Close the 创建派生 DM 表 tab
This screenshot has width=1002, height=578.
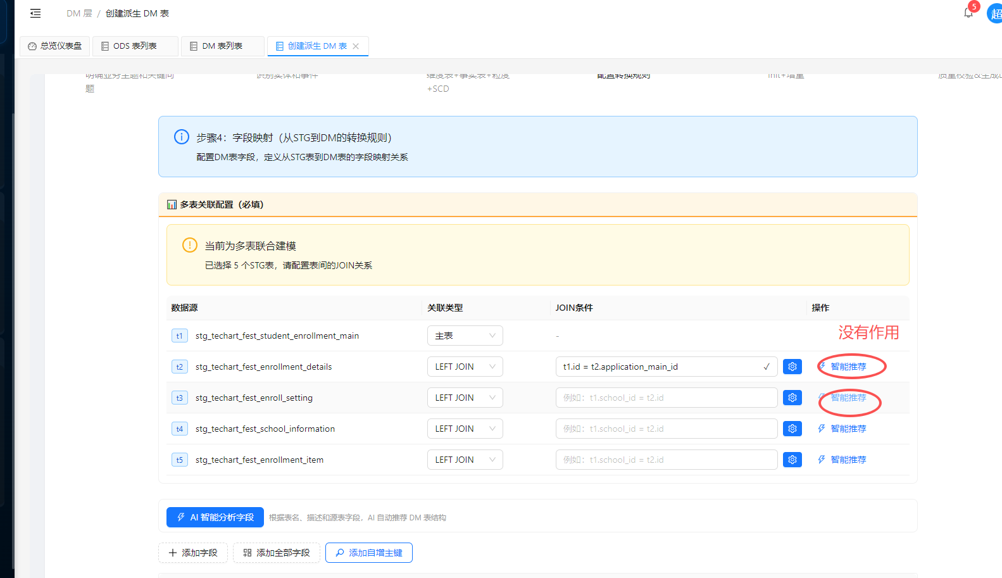(x=356, y=46)
